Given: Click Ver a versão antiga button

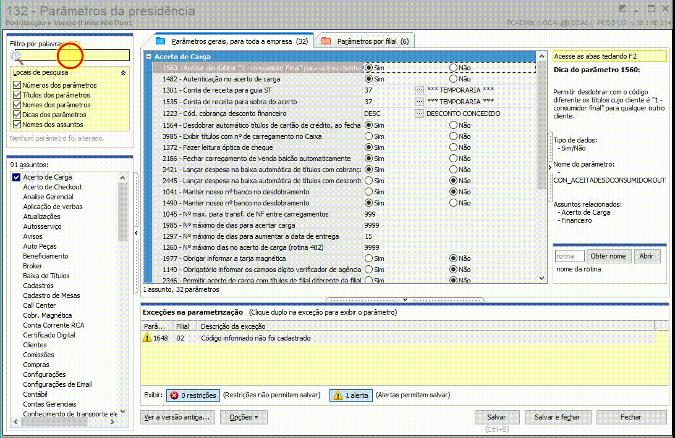Looking at the screenshot, I should click(177, 417).
